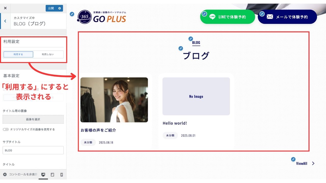326x183 pixels.
Task: Click the 公開 publish button
Action: [x=51, y=8]
